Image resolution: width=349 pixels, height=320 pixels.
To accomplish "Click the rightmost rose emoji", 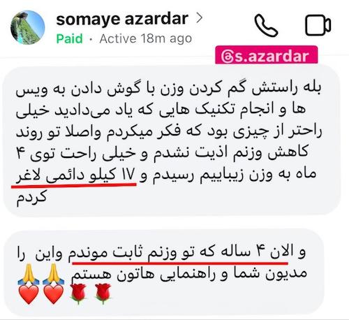I will (x=103, y=294).
